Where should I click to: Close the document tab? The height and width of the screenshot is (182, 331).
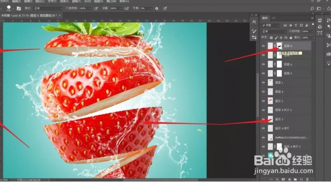59,16
